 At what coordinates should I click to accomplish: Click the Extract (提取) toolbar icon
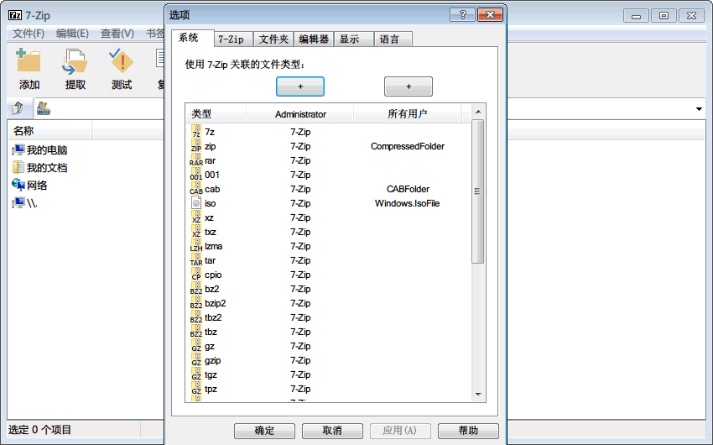(x=75, y=63)
